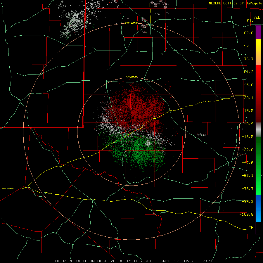
Task: Click the TH legend label
Action: (x=251, y=228)
